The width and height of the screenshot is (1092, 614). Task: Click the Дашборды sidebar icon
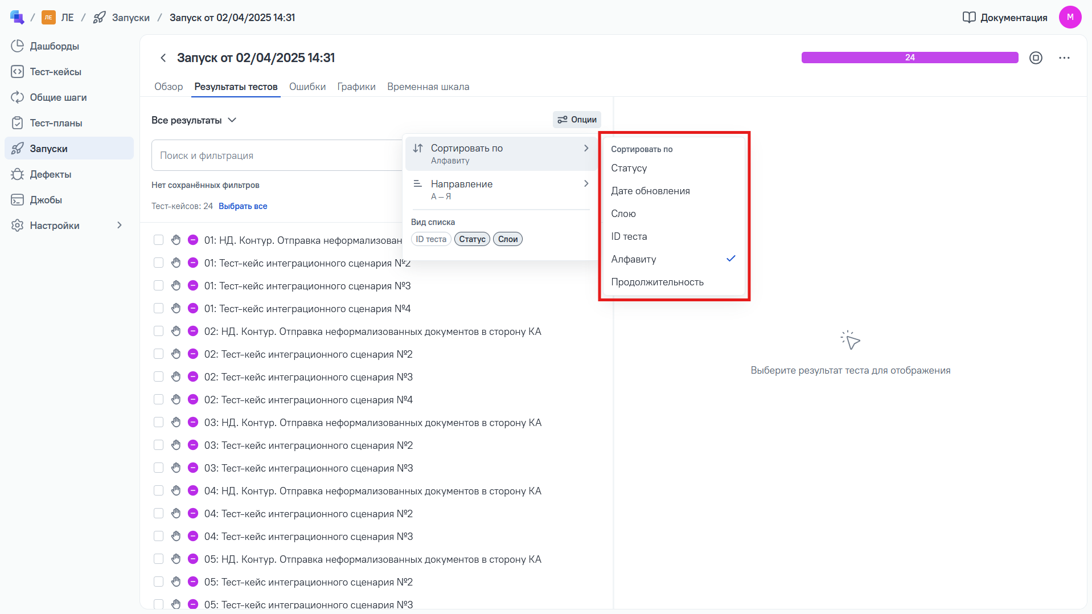[x=18, y=46]
